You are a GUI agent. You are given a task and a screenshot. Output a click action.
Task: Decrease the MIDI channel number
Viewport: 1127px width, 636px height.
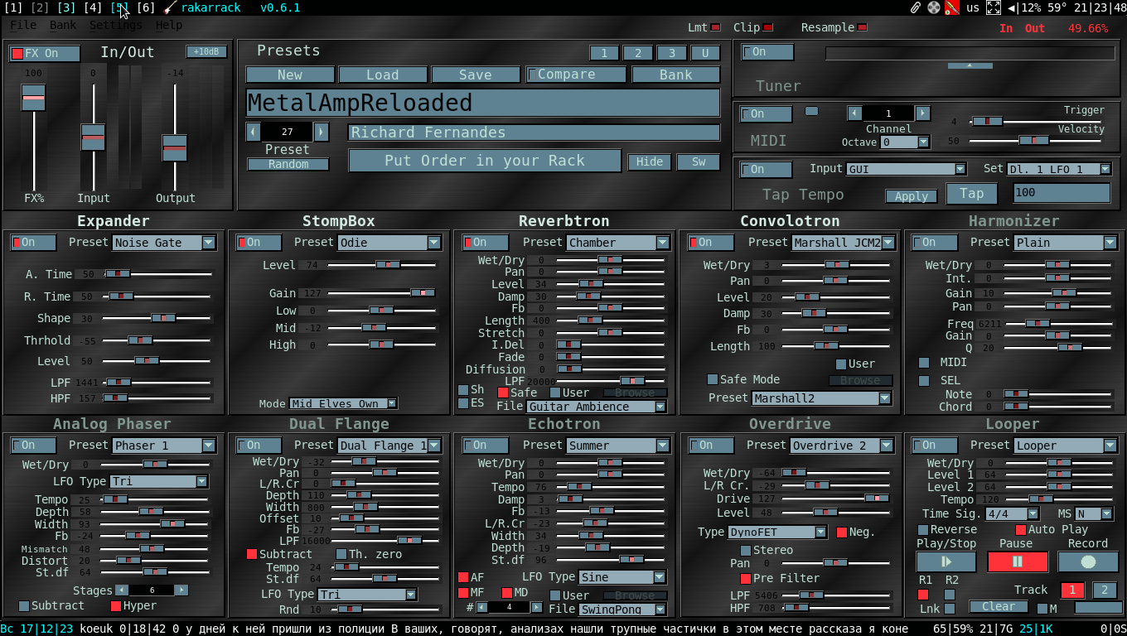(854, 113)
